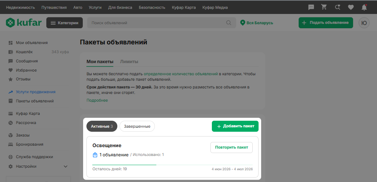This screenshot has height=182, width=377.
Task: Click the package days-remaining progress bar
Action: (x=173, y=165)
